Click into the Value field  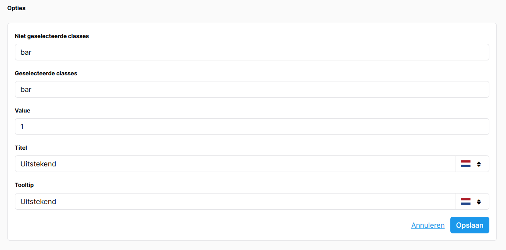[x=252, y=127]
